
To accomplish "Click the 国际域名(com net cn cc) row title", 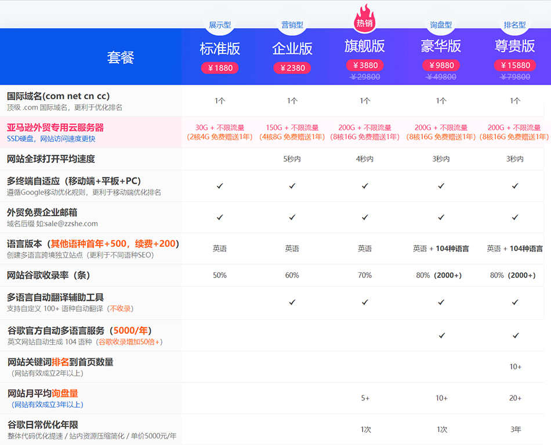I will (59, 96).
